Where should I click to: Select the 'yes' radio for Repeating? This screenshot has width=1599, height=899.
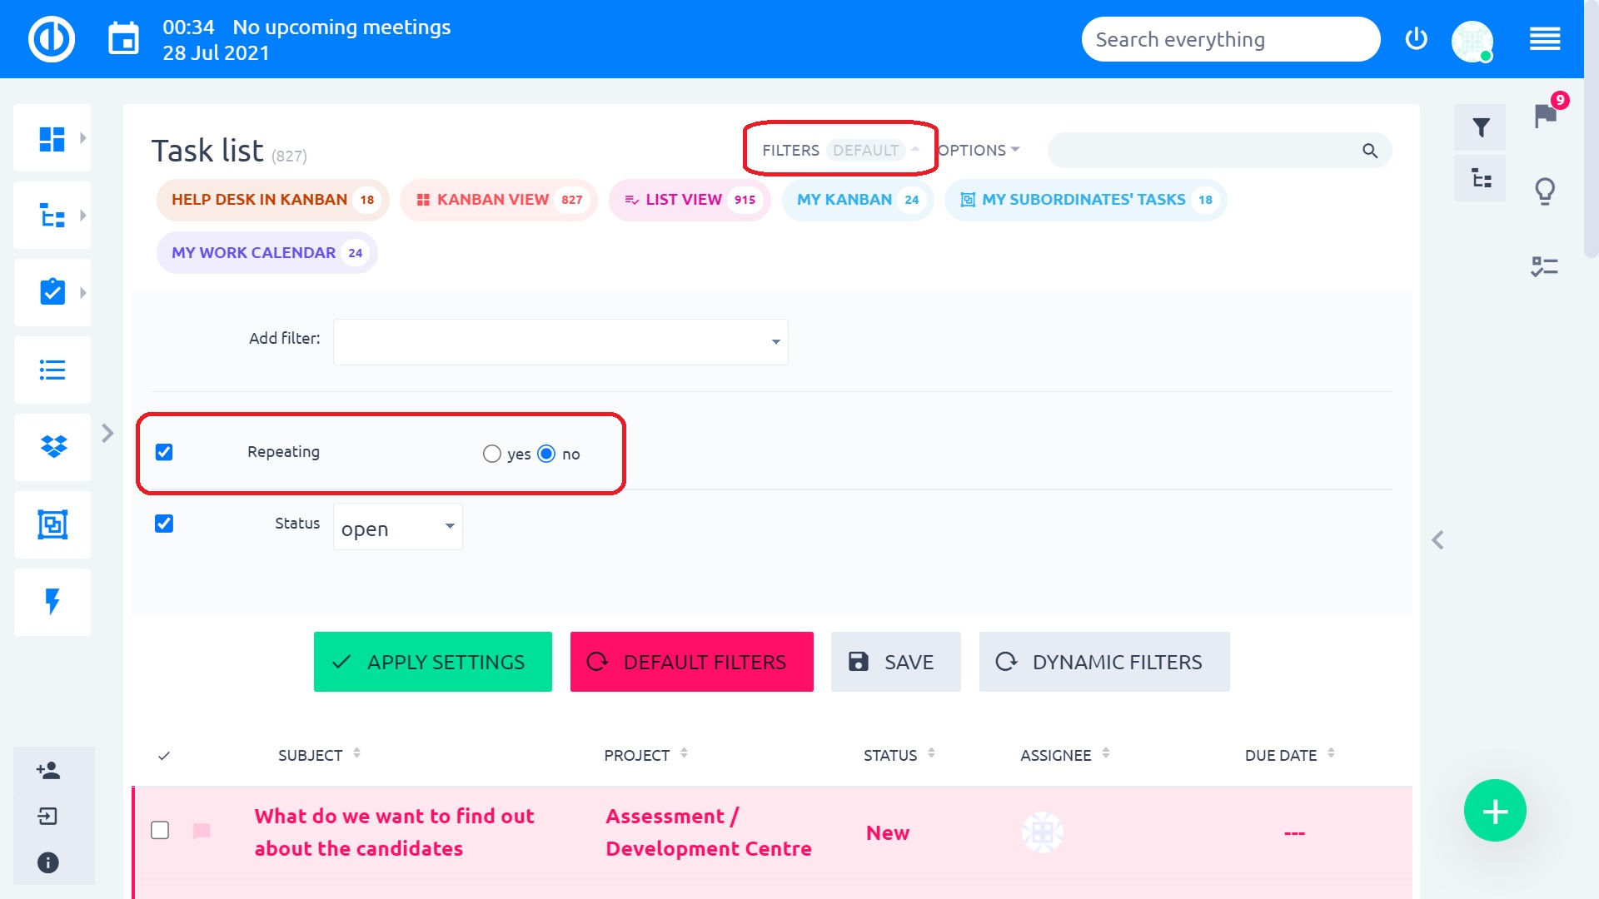point(492,454)
